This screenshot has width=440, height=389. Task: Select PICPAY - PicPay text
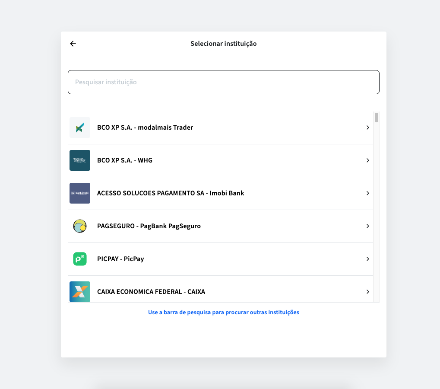pos(120,259)
